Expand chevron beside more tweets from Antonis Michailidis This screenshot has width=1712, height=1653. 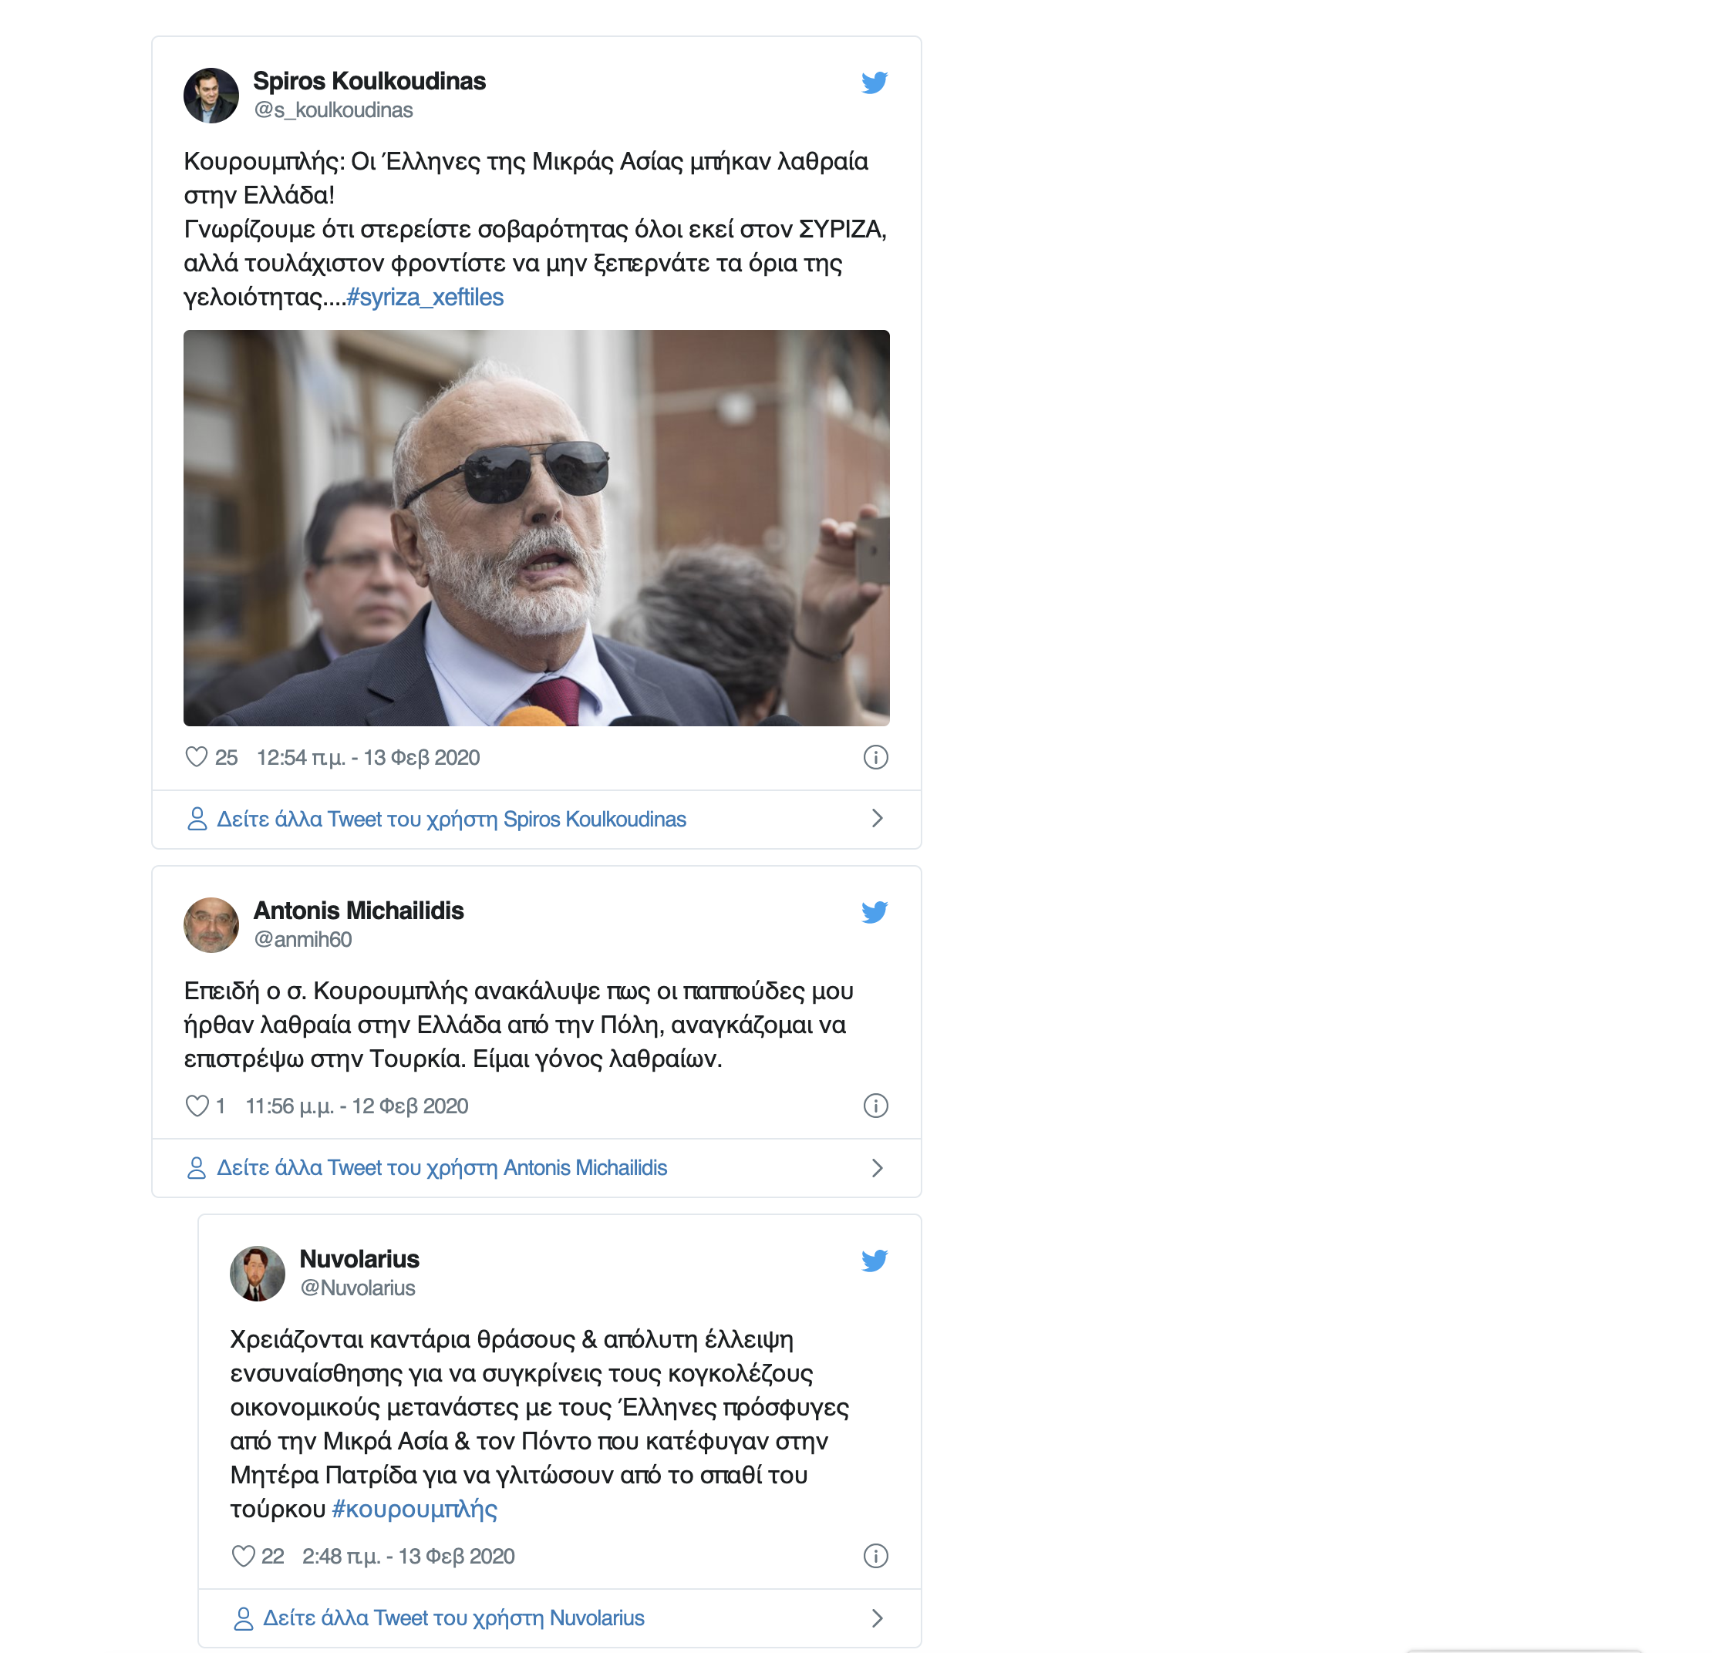click(x=877, y=1167)
